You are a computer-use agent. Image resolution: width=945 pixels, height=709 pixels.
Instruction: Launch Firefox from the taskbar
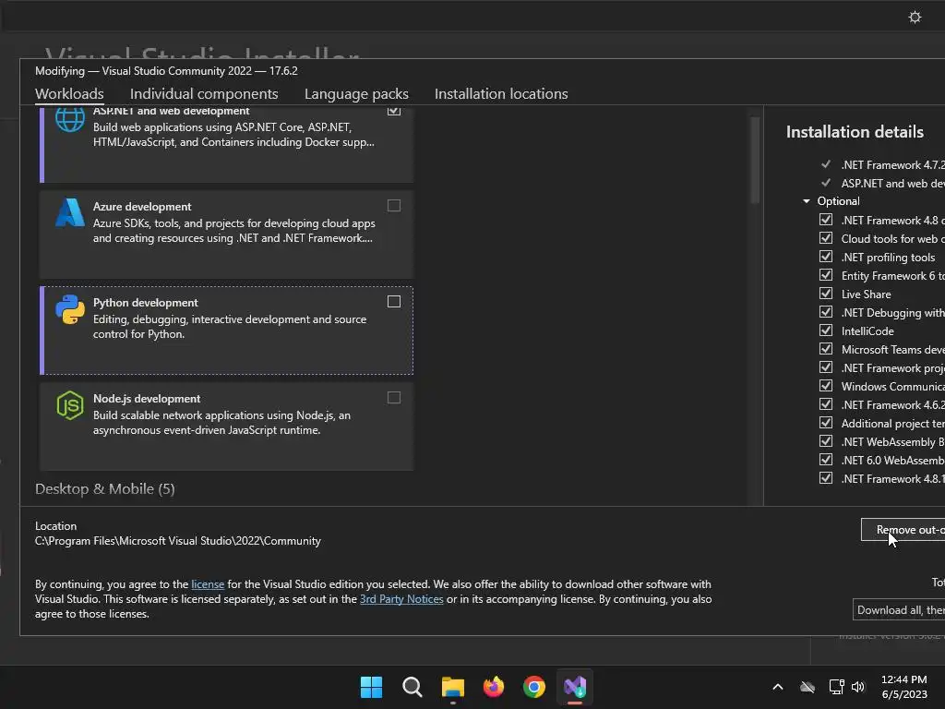tap(494, 687)
